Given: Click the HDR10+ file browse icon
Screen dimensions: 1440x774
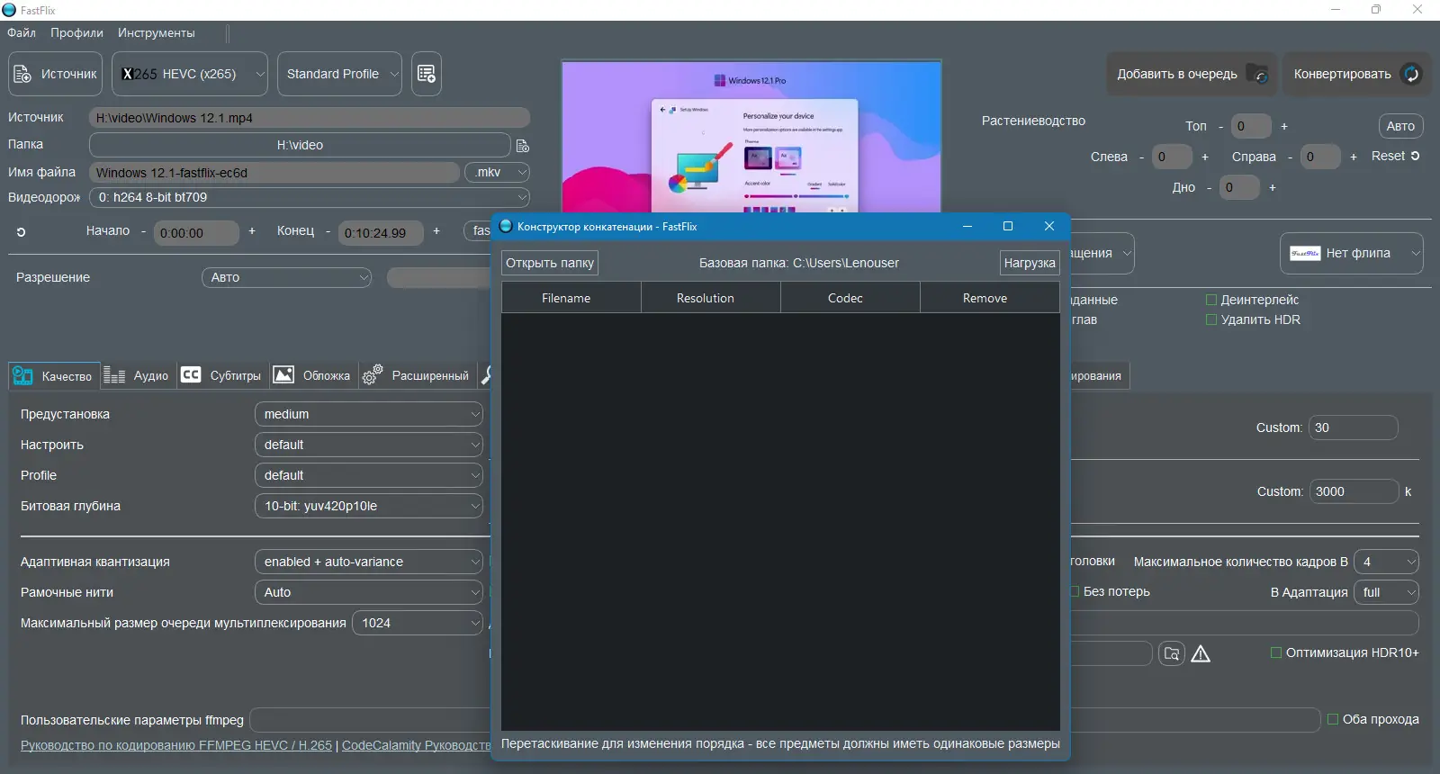Looking at the screenshot, I should 1172,653.
